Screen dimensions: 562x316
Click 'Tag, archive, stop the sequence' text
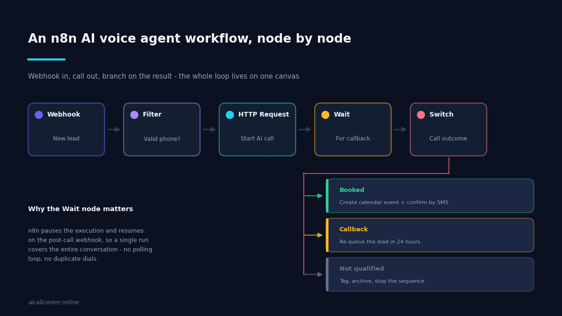[382, 281]
